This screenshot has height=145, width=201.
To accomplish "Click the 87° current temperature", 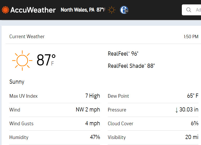I will (46, 60).
